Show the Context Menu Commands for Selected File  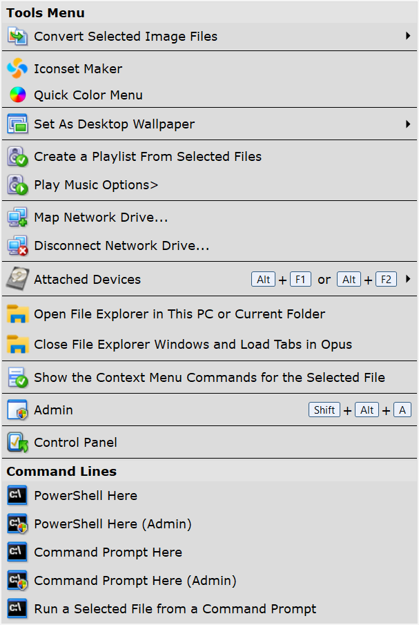coord(209,378)
